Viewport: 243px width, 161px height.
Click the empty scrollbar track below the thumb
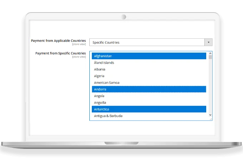pyautogui.click(x=210, y=86)
